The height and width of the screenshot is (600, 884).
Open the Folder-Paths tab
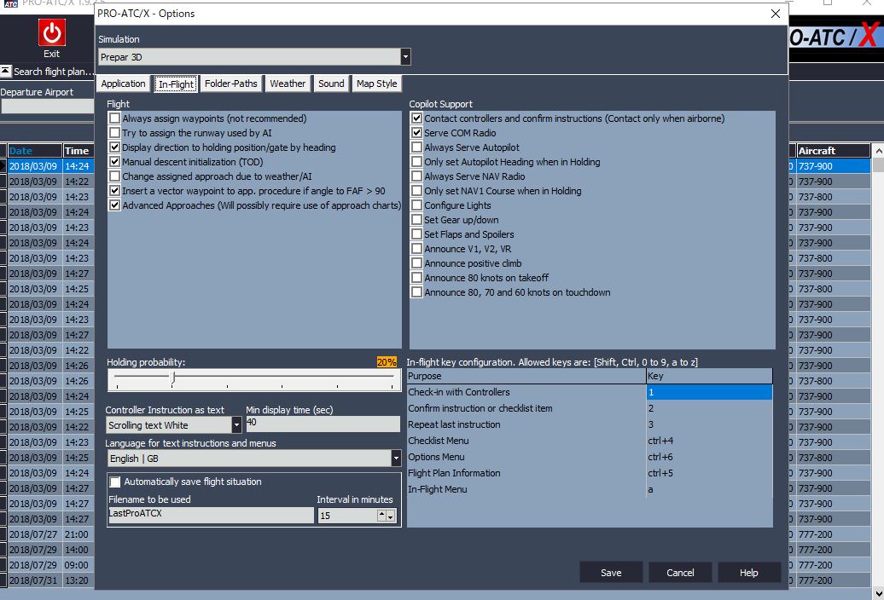click(230, 84)
